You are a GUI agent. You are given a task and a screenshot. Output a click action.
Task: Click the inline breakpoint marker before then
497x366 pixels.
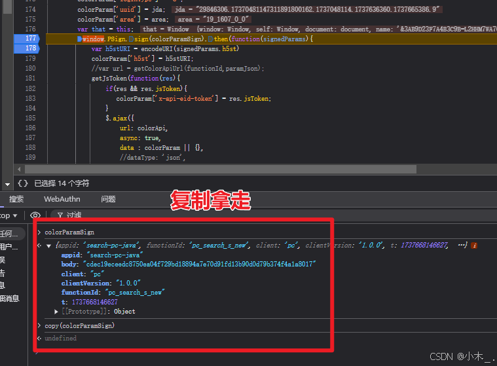tap(210, 39)
